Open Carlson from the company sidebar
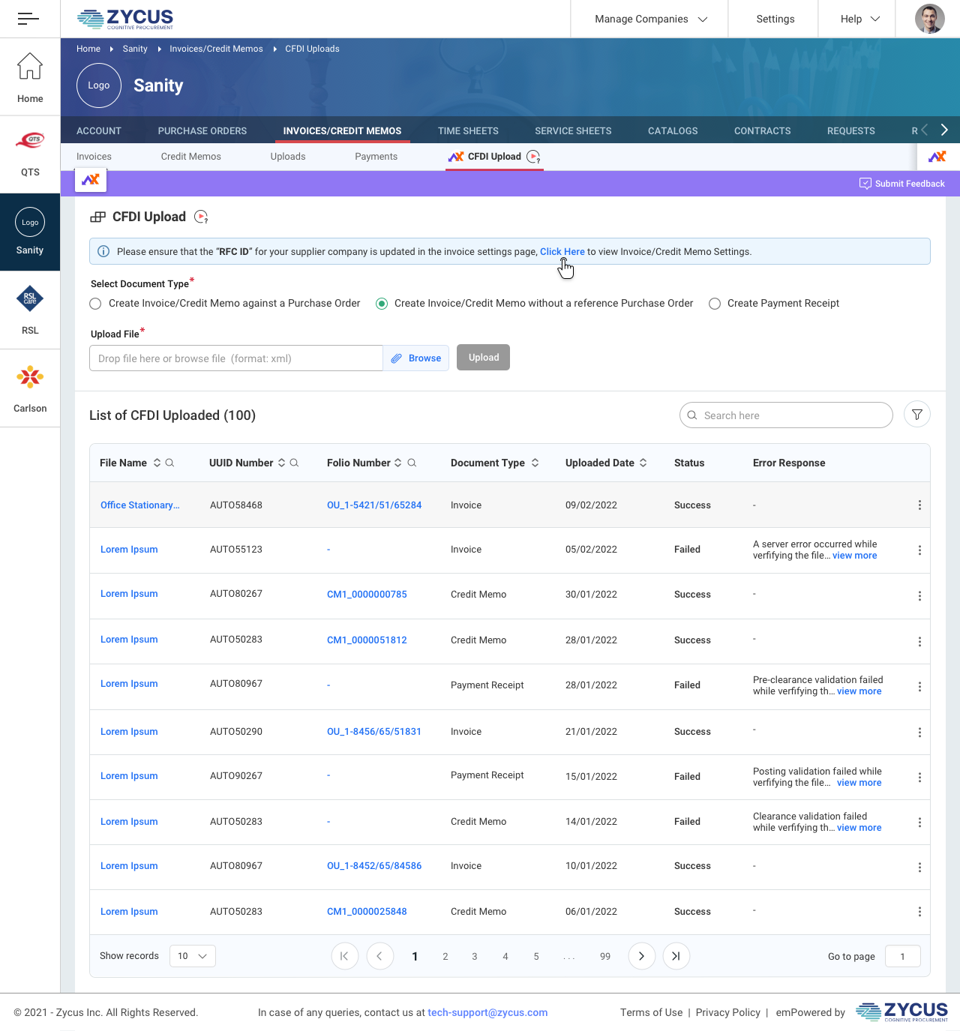Screen dimensions: 960x1031 (x=30, y=388)
